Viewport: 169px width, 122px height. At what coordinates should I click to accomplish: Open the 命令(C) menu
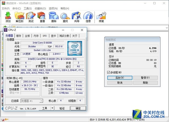17,8
